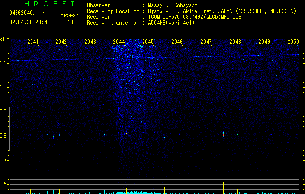Click time marker 2042

61,41
